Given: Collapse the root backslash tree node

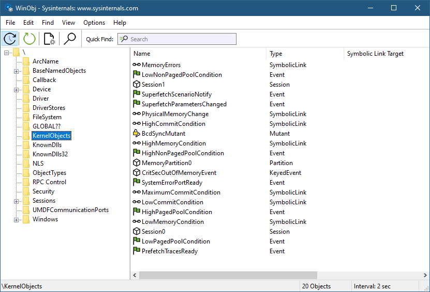Looking at the screenshot, I should point(7,52).
